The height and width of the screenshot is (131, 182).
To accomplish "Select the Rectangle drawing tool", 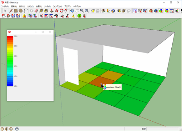I will [x=16, y=11].
